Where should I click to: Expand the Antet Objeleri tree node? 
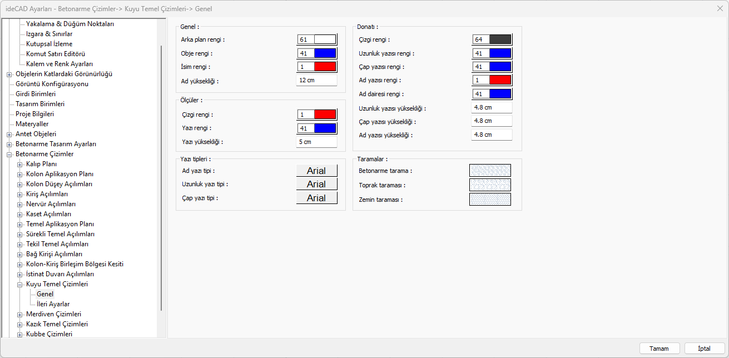coord(9,134)
